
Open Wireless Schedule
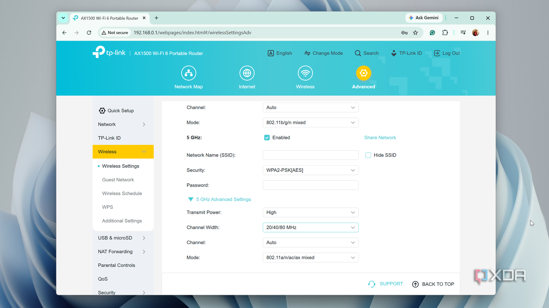(x=122, y=193)
